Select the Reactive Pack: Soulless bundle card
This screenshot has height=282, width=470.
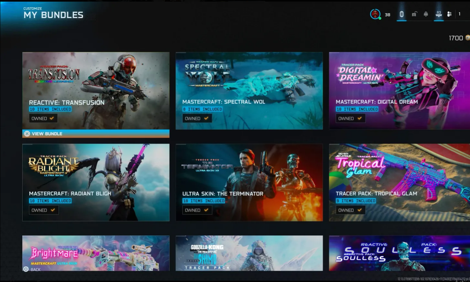(x=400, y=253)
